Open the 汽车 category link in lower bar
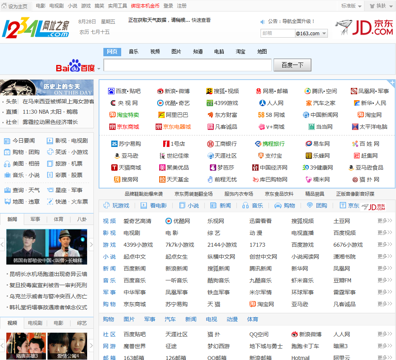The image size is (396, 360). (170, 319)
